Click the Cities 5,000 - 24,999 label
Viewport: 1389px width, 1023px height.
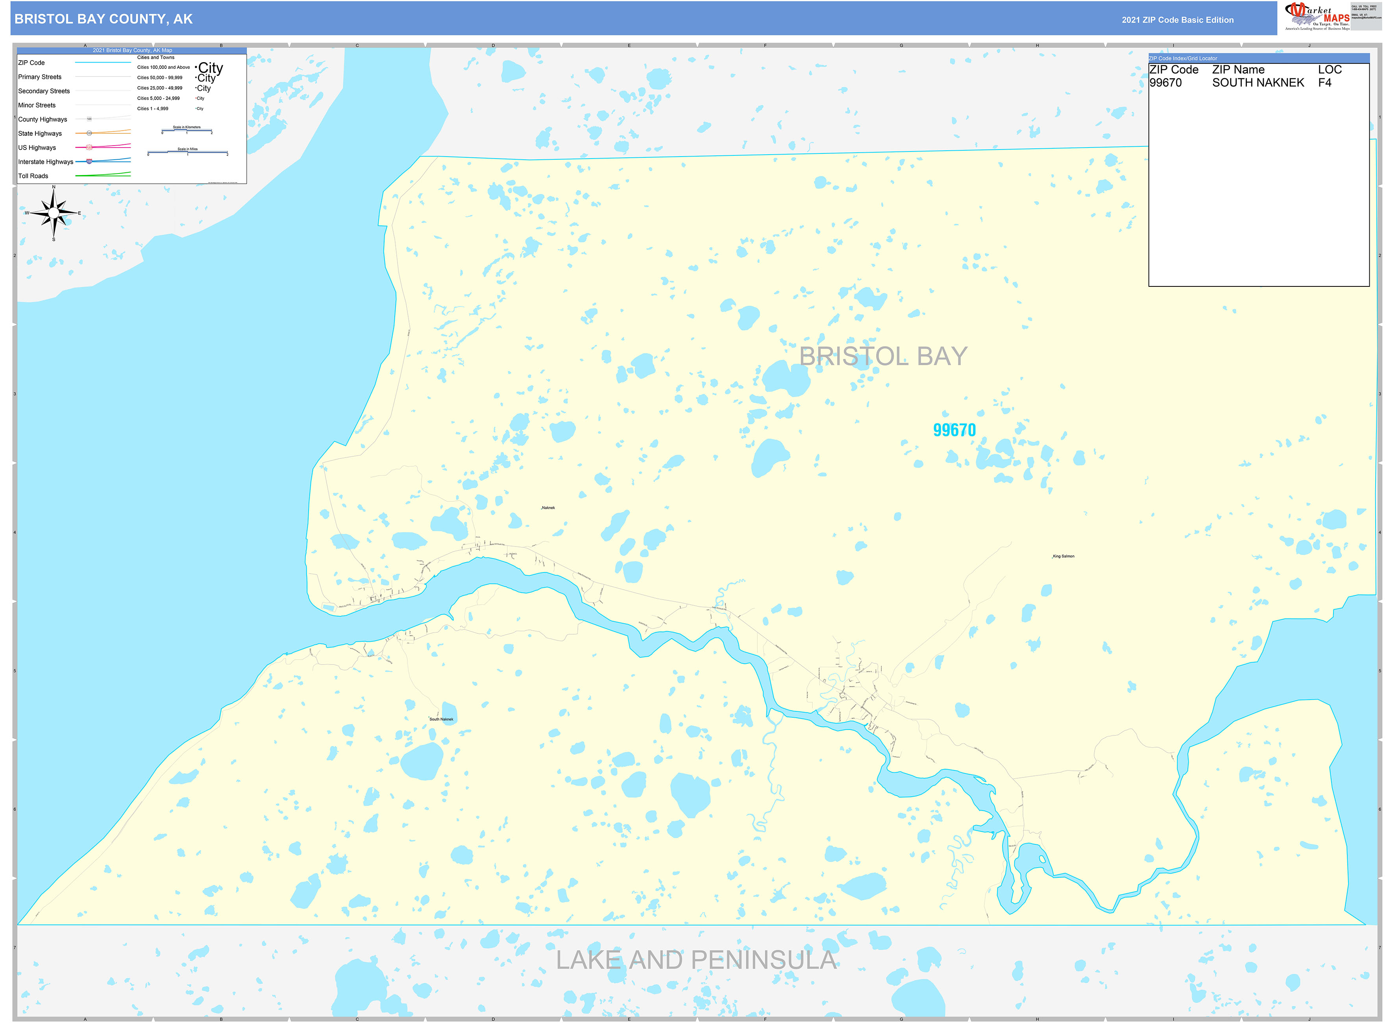click(x=159, y=98)
